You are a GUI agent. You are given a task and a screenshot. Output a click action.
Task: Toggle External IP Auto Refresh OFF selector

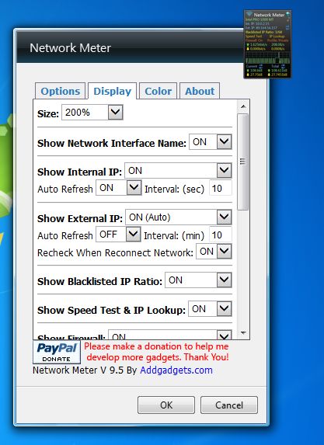click(x=118, y=235)
